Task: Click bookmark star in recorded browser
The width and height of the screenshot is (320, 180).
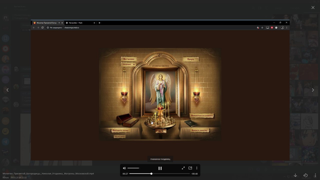Action: [262, 28]
